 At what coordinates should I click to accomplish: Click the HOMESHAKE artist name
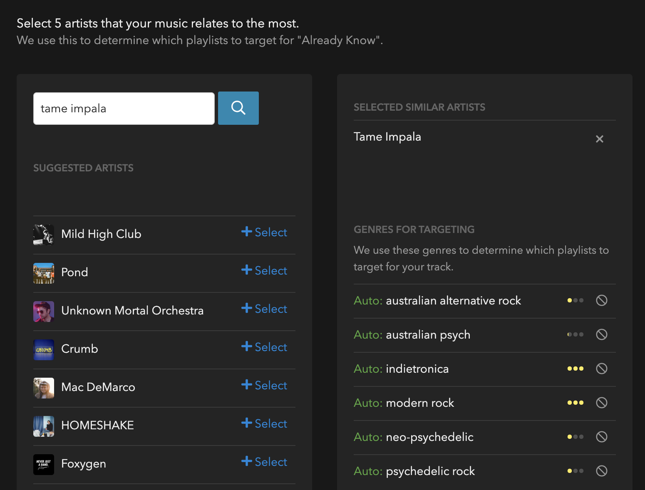[x=97, y=425]
